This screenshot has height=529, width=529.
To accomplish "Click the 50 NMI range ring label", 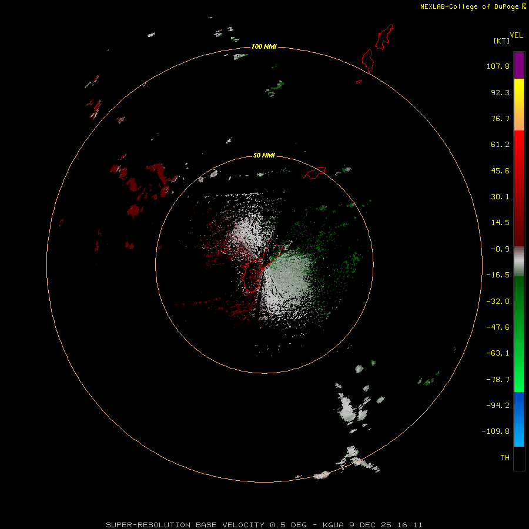I will coord(264,155).
